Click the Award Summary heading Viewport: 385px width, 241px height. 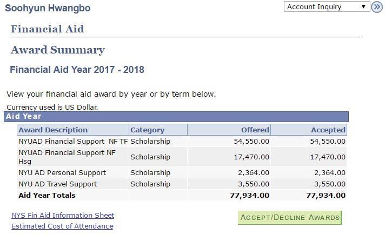[x=57, y=50]
